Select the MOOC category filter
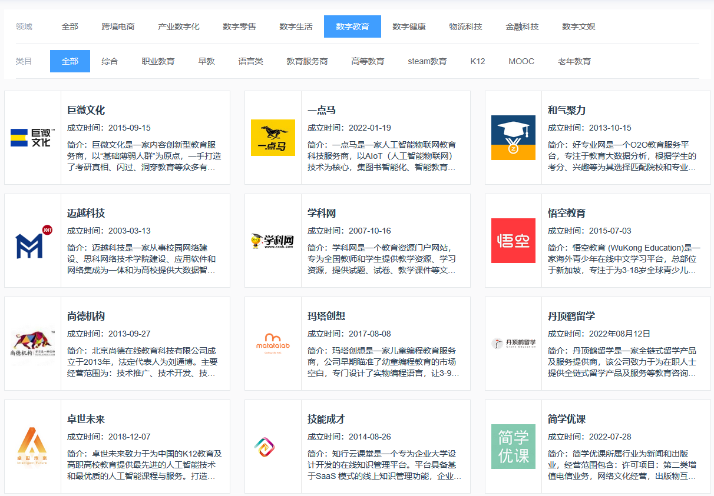Image resolution: width=714 pixels, height=496 pixels. (521, 61)
